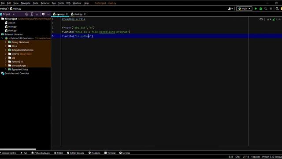282x159 pixels.
Task: Open Project panel gear options
Action: coord(43,14)
